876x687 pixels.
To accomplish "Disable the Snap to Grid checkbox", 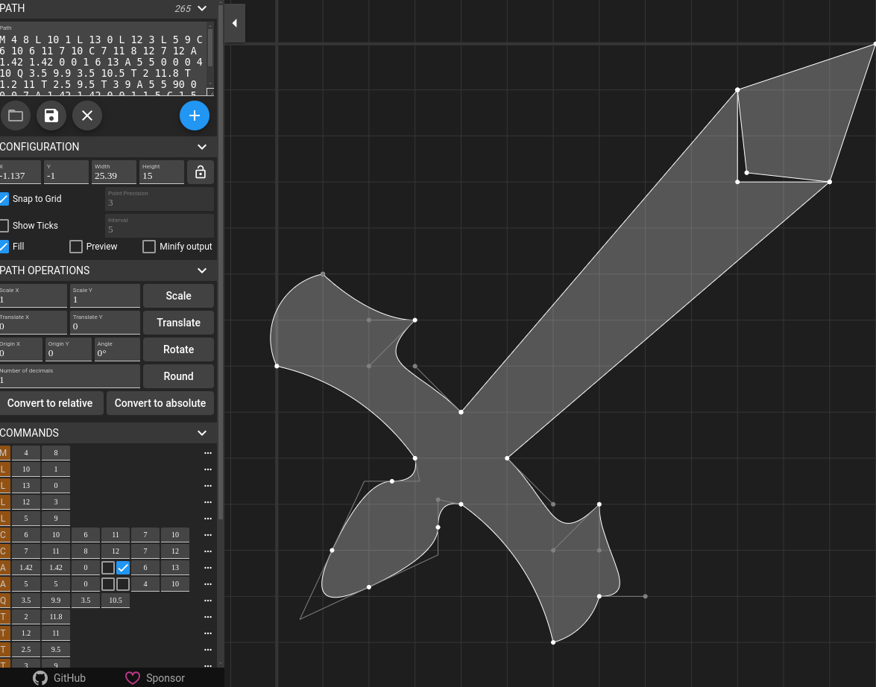I will pos(4,199).
